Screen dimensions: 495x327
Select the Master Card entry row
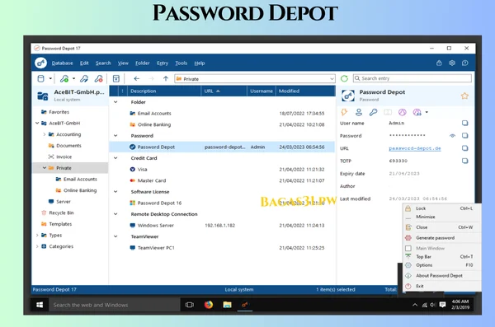click(222, 180)
